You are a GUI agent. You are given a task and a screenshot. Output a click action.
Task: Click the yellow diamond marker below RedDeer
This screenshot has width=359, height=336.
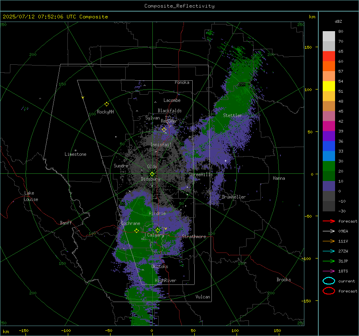tap(164, 130)
